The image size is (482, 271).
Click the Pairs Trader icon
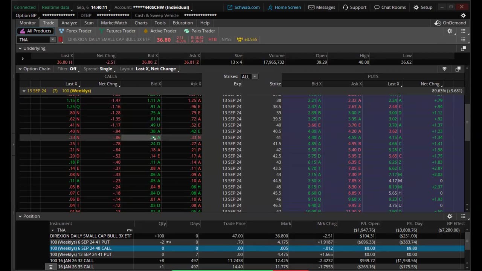[187, 31]
